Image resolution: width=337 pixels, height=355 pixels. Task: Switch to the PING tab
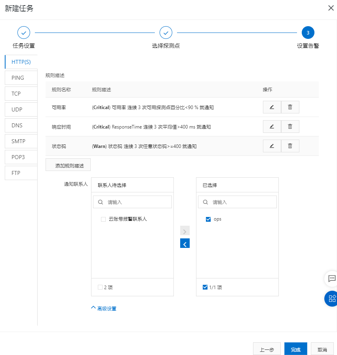point(21,78)
